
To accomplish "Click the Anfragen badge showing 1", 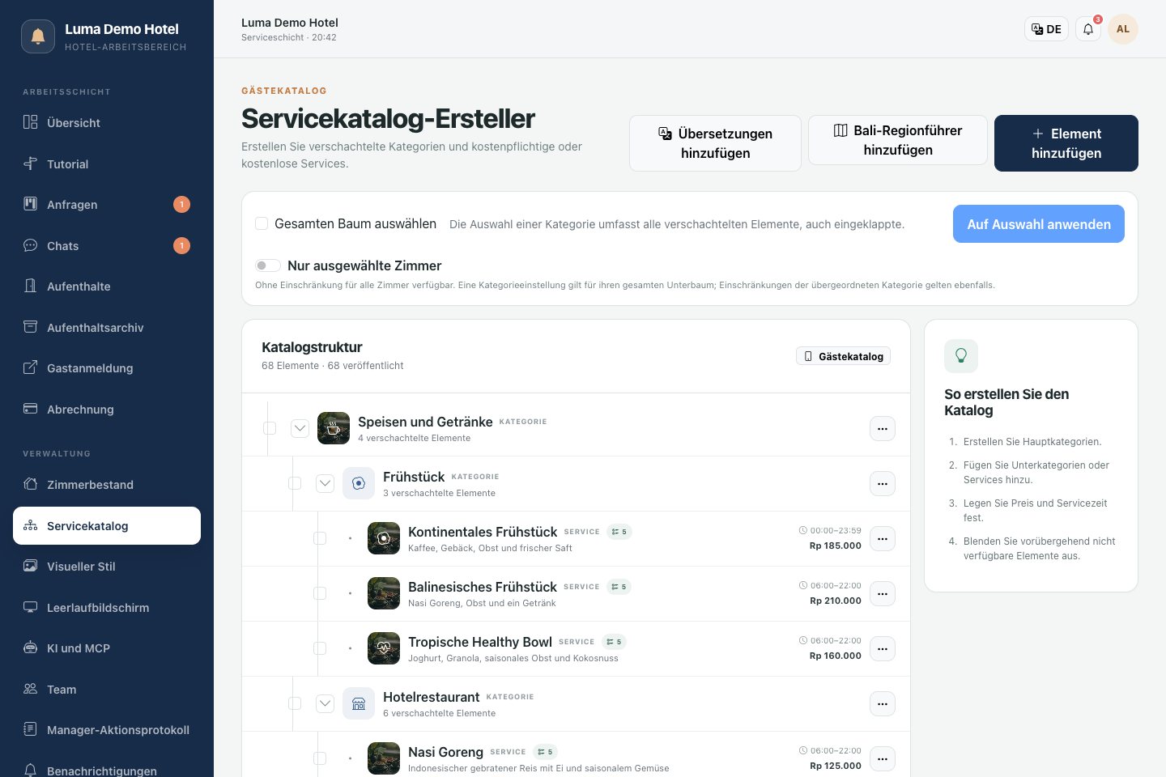I will click(x=182, y=204).
